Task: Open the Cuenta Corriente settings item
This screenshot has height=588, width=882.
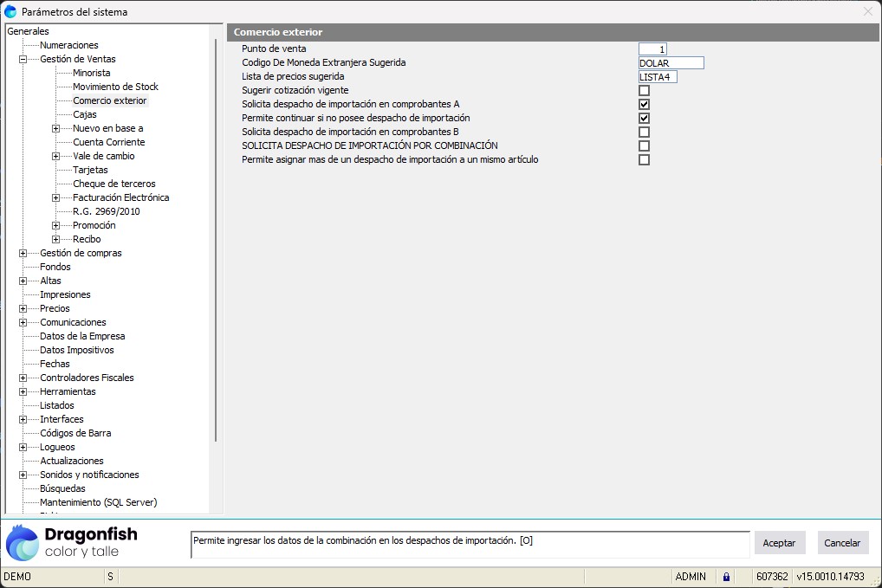Action: pyautogui.click(x=108, y=142)
